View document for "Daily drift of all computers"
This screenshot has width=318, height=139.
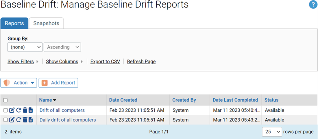pos(31,120)
